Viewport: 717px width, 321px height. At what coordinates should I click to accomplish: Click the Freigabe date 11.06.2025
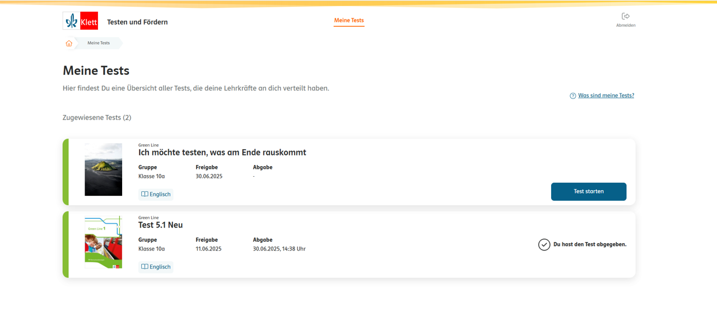click(208, 249)
